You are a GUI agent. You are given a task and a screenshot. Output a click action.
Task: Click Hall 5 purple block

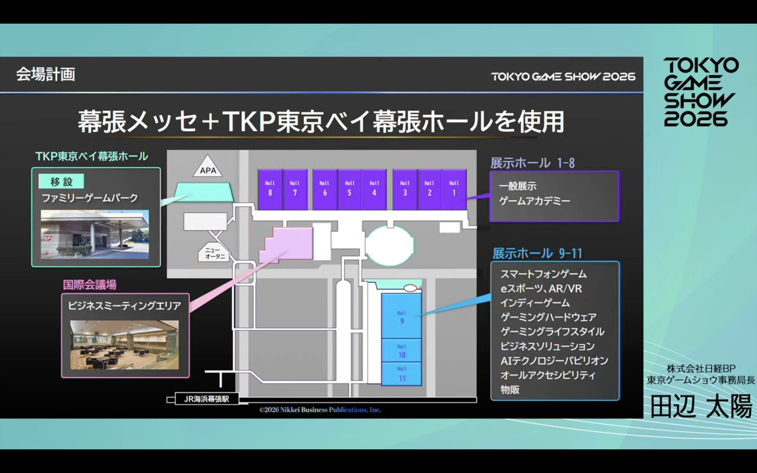coord(349,189)
